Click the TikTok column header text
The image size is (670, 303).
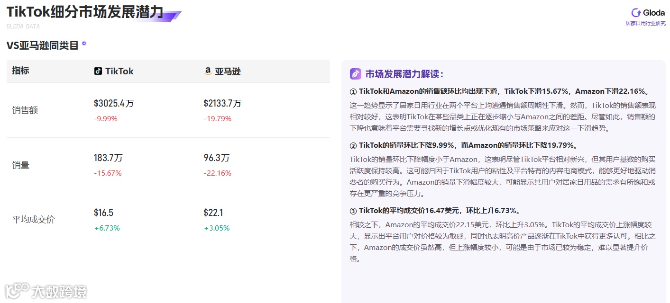click(119, 71)
